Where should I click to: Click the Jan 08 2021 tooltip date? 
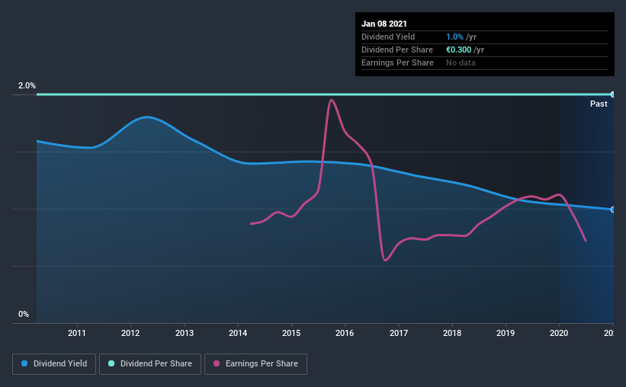point(384,24)
